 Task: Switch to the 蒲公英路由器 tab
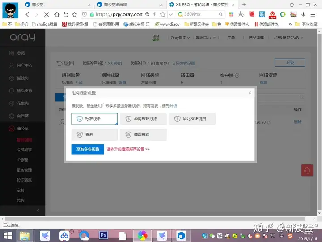click(130, 4)
